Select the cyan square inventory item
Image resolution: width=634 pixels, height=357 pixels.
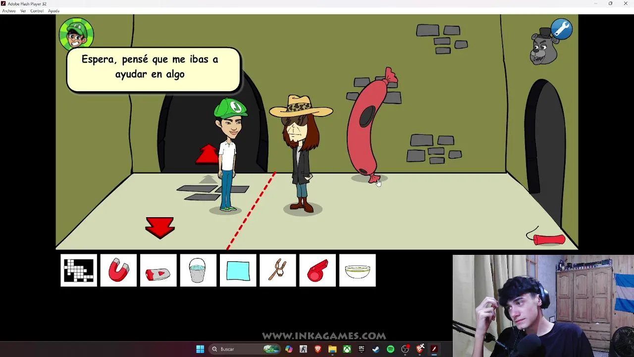238,270
